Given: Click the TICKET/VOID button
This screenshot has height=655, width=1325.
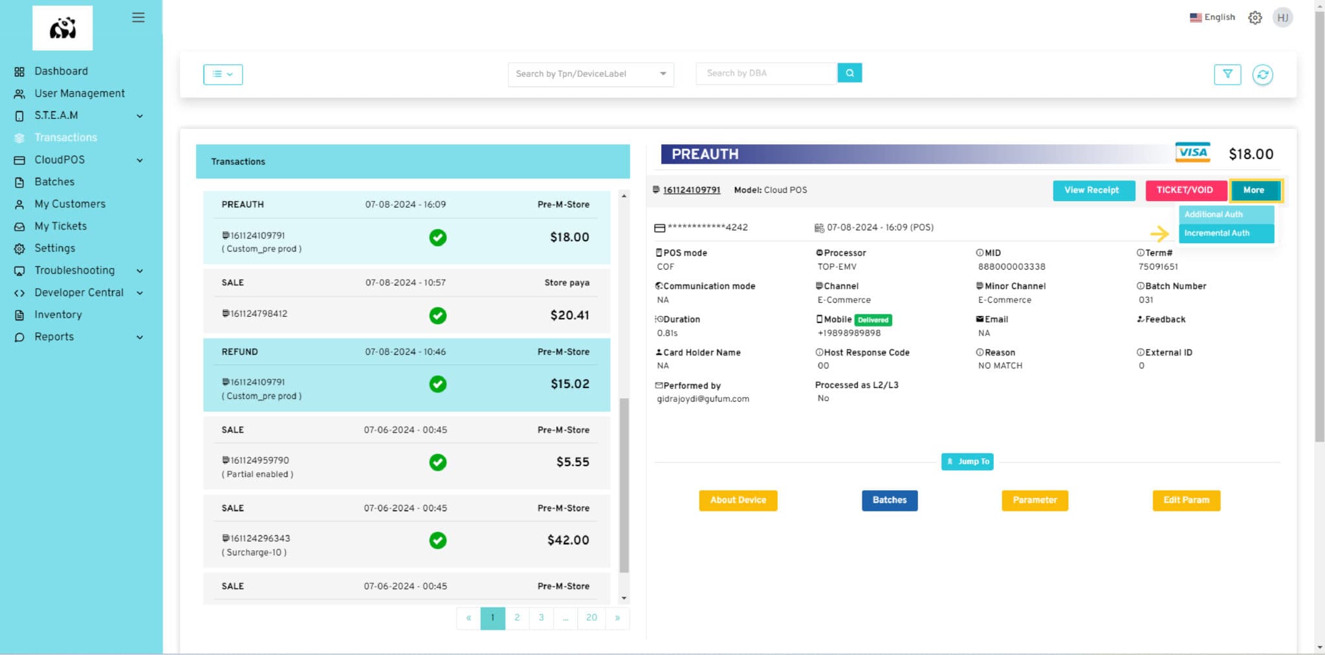Looking at the screenshot, I should [x=1185, y=190].
